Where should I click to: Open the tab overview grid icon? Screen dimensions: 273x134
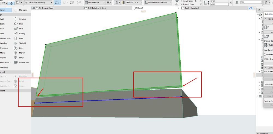point(33,8)
